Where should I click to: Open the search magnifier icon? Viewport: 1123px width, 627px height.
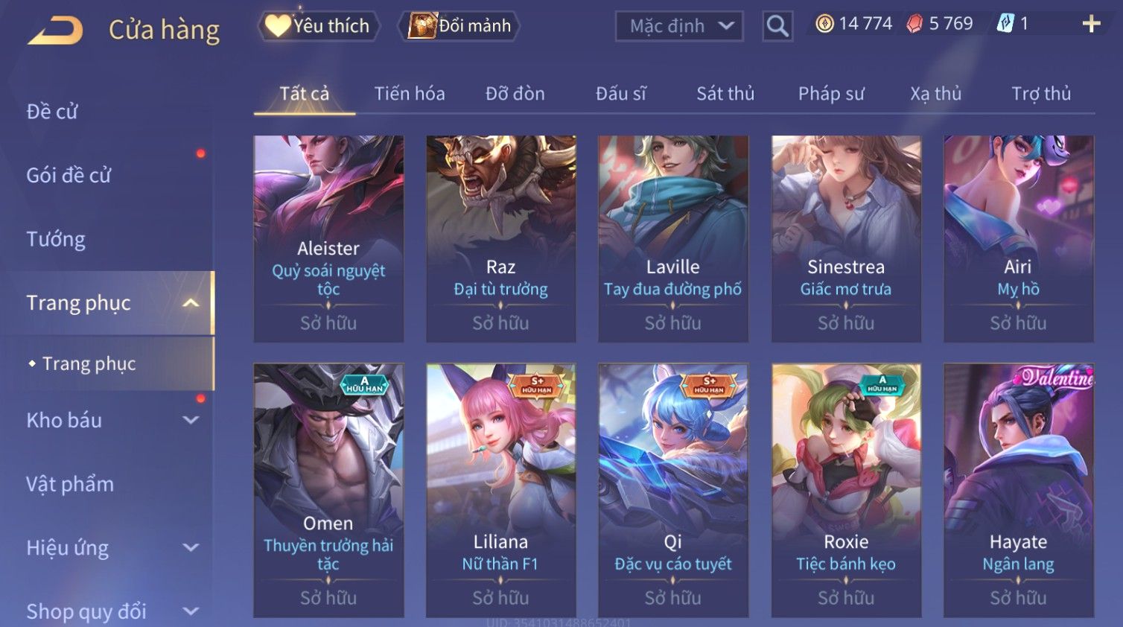tap(777, 26)
